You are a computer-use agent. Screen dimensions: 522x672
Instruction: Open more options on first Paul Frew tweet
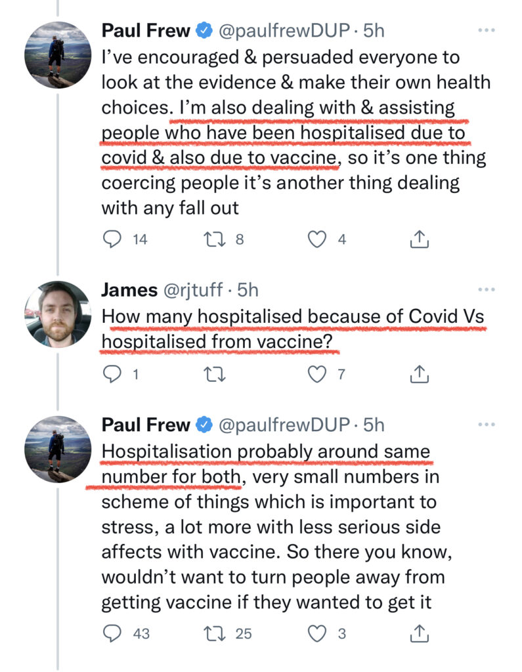pos(487,30)
